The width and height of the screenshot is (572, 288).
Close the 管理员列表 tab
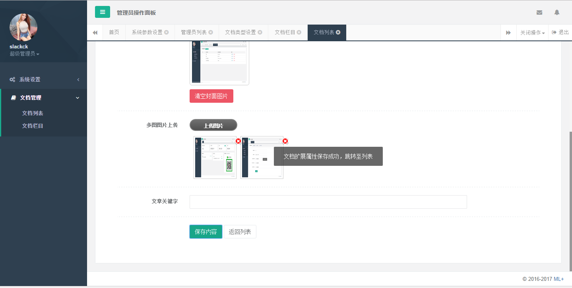point(211,33)
